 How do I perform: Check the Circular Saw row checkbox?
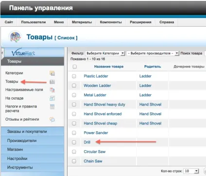pyautogui.click(x=74, y=152)
